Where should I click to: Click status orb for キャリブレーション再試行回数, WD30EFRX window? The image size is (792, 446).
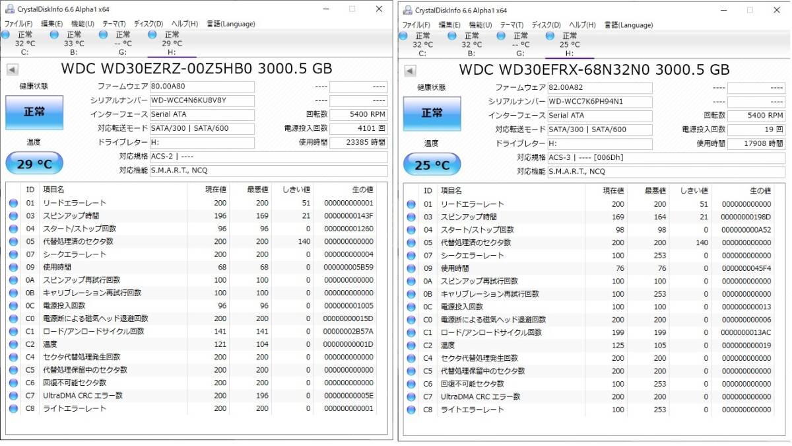coord(411,294)
